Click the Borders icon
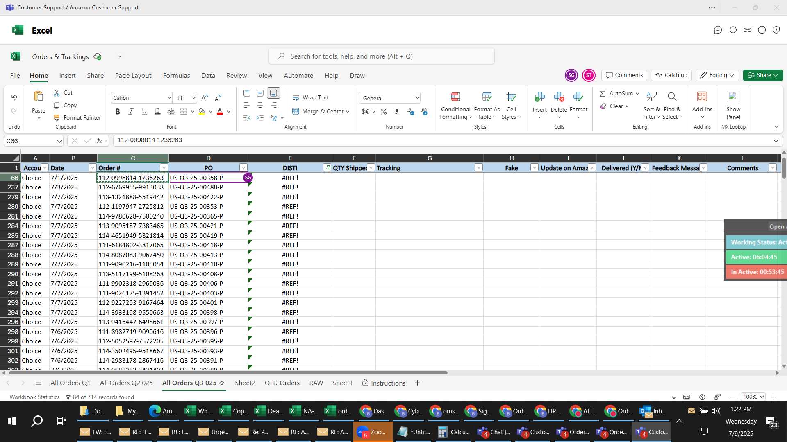This screenshot has width=787, height=442. pyautogui.click(x=184, y=111)
